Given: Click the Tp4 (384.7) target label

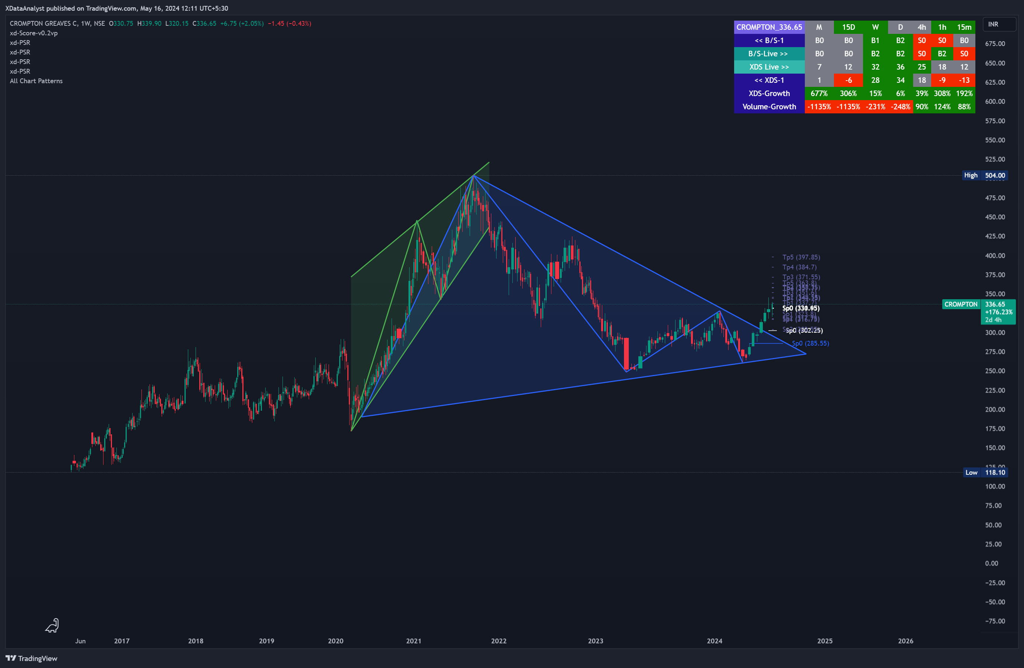Looking at the screenshot, I should point(799,267).
